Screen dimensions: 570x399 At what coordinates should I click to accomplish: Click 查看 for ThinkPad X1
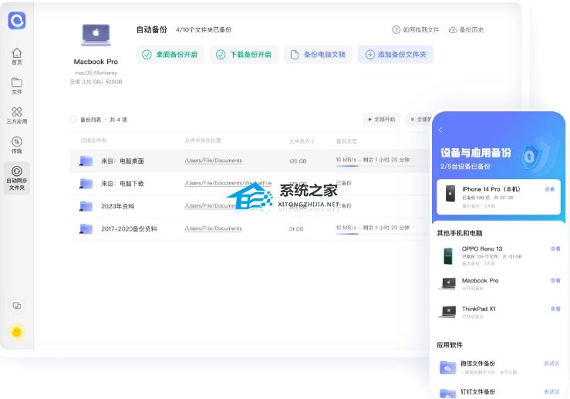pos(555,309)
